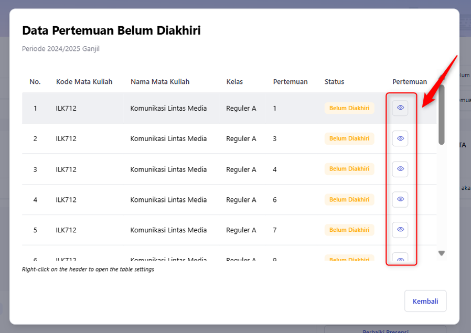471x333 pixels.
Task: View meeting 1 details via eye icon
Action: (400, 108)
